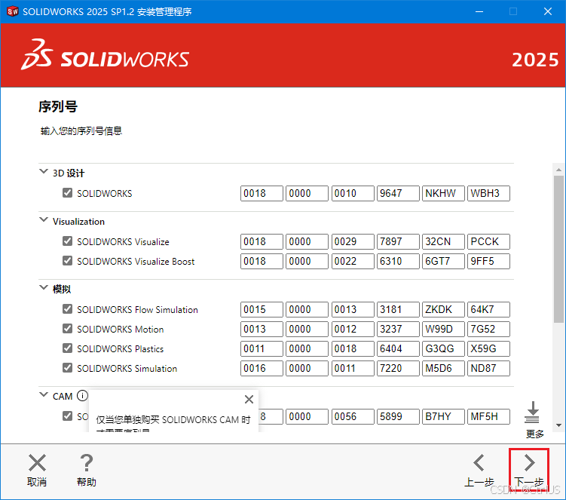The image size is (566, 500).
Task: Click Simulation serial field containing 0016
Action: [262, 369]
